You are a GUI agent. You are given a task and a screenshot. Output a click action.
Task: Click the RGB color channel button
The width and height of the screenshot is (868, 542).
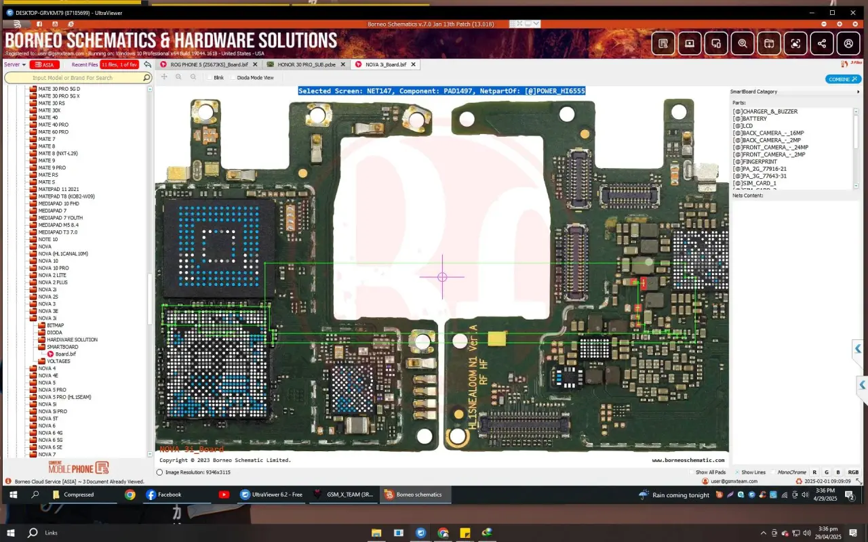click(x=853, y=472)
